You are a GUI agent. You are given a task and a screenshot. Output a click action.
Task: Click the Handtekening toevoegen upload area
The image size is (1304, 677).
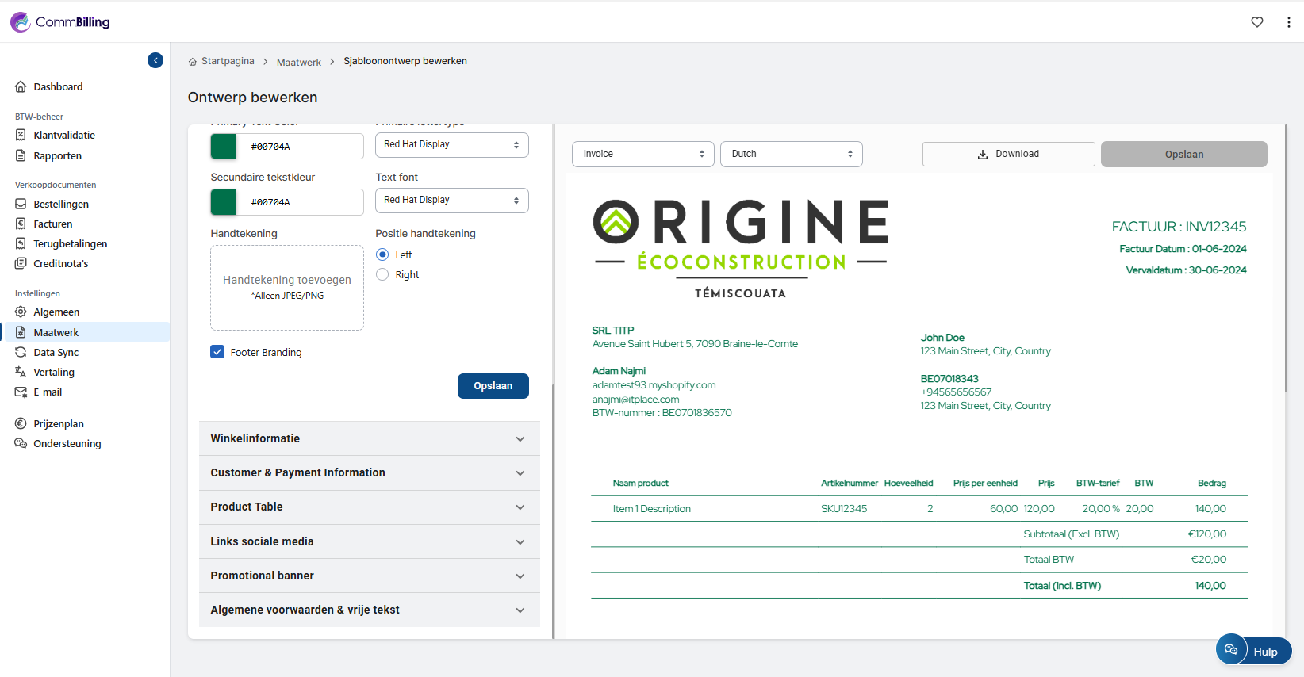(x=287, y=287)
